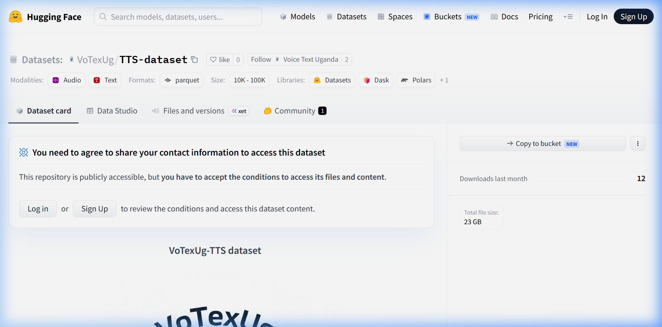Click the search models, datasets, users field
This screenshot has height=327, width=662.
click(x=178, y=17)
